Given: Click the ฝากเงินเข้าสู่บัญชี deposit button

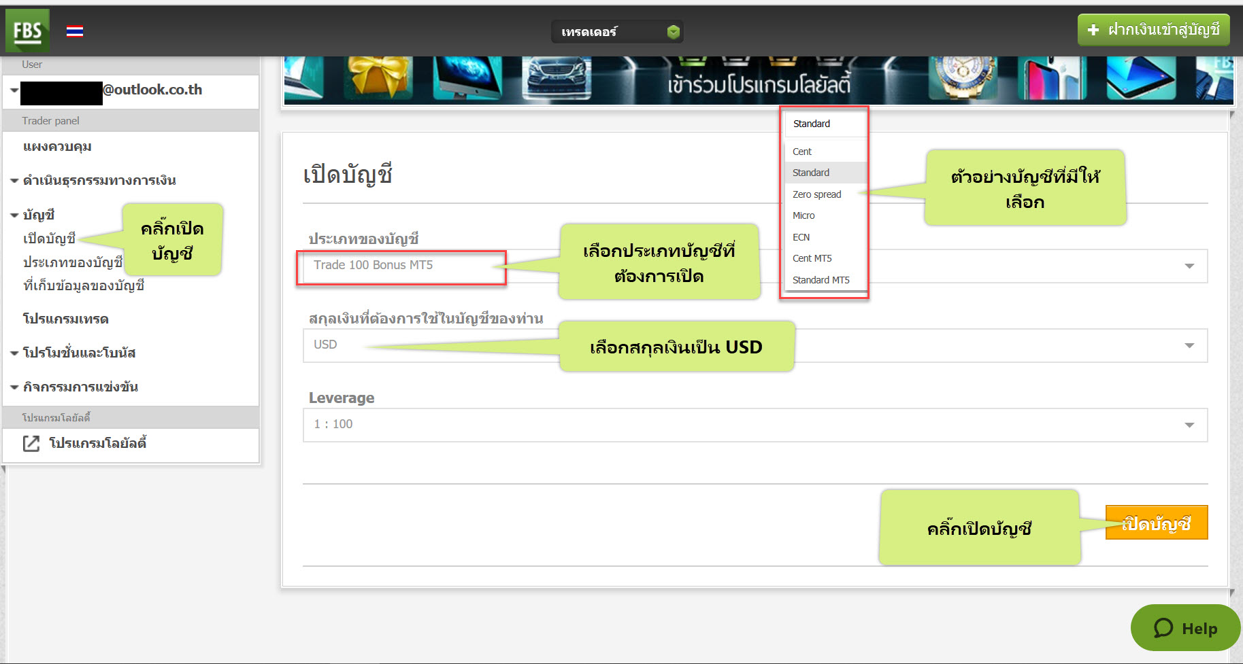Looking at the screenshot, I should point(1153,30).
